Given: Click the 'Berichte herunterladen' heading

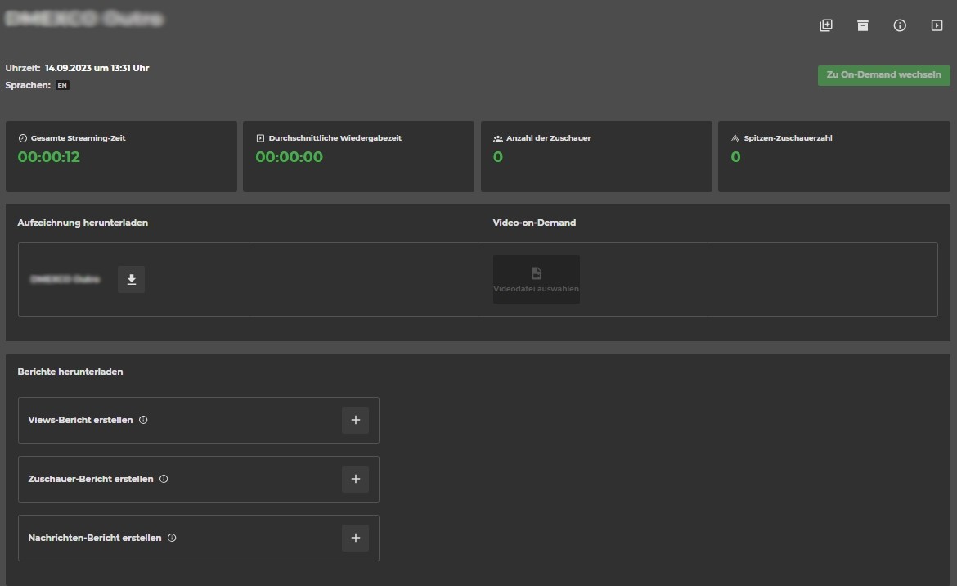Looking at the screenshot, I should coord(70,372).
